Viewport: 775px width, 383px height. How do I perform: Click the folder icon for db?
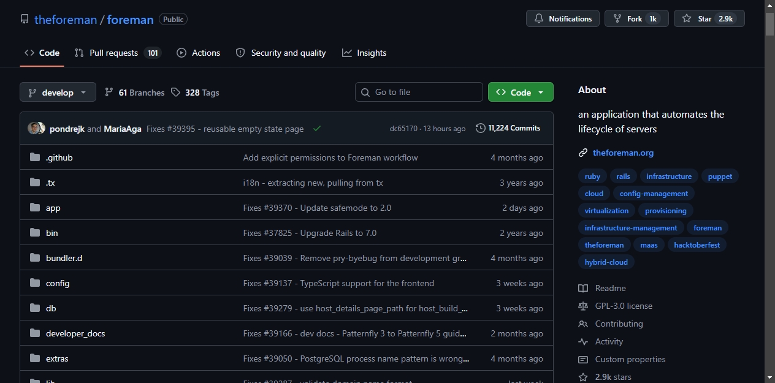tap(35, 308)
